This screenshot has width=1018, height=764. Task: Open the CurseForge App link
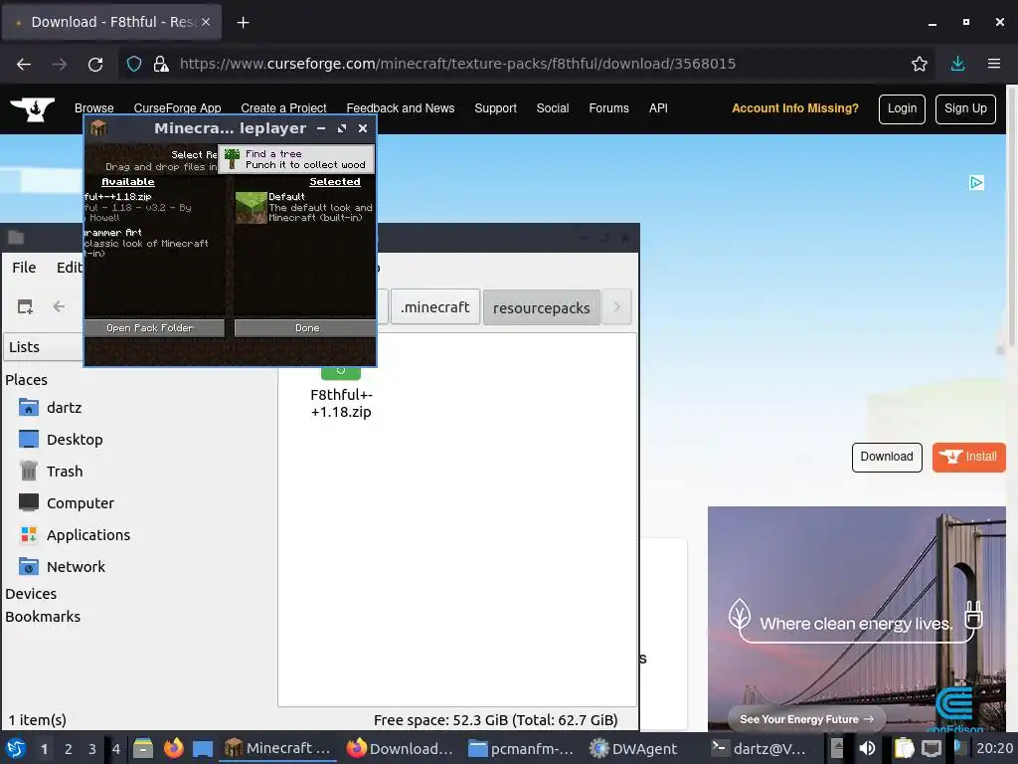[x=177, y=108]
